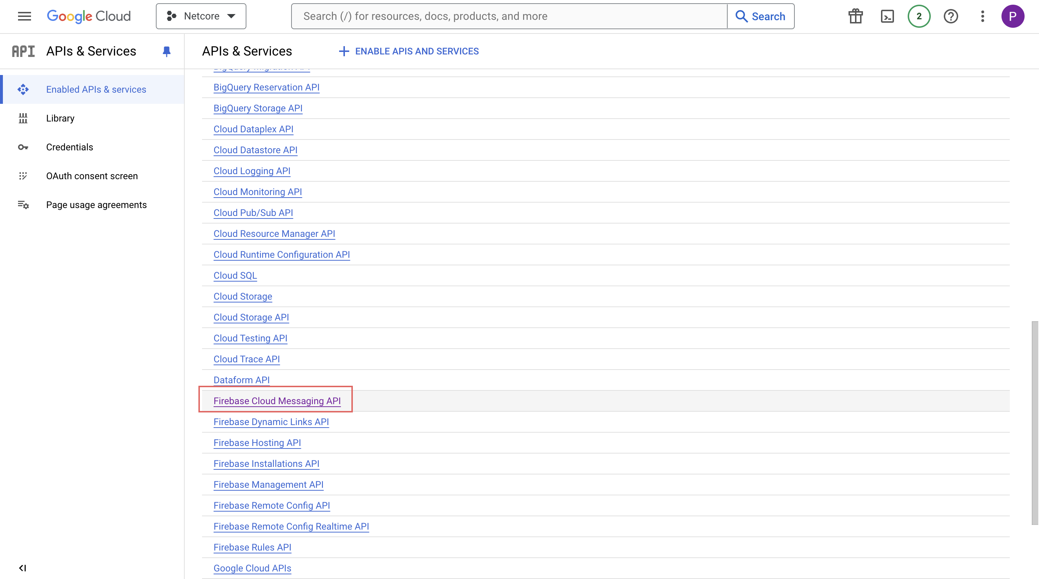Open Firebase Remote Config API link
Image resolution: width=1039 pixels, height=579 pixels.
271,505
